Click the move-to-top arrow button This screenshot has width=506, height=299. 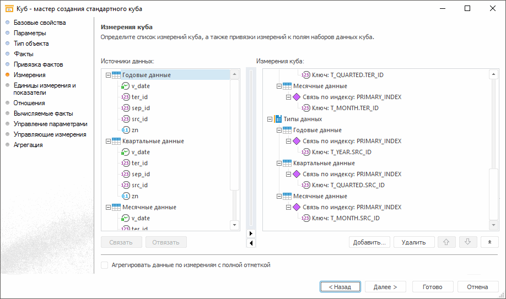489,242
